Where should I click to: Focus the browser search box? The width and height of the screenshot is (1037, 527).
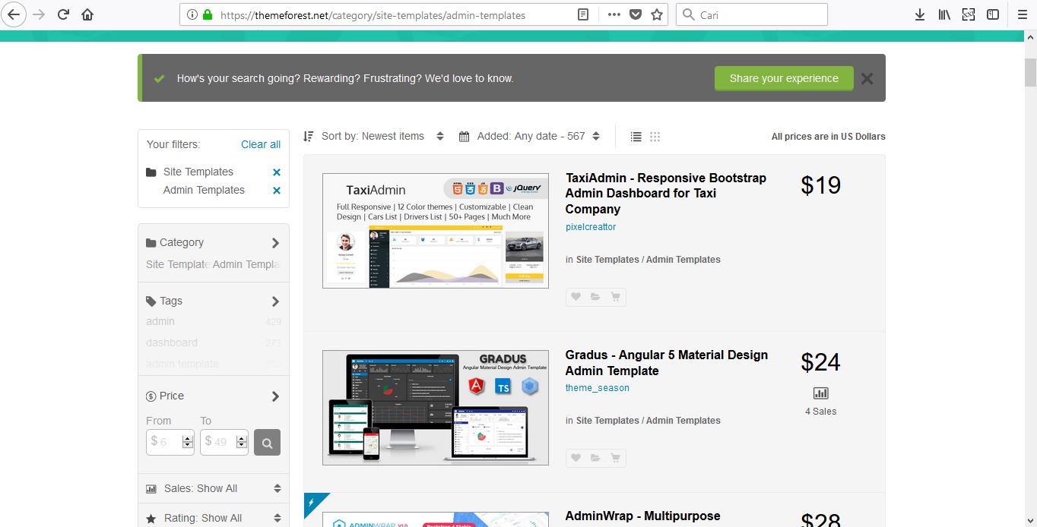click(752, 14)
